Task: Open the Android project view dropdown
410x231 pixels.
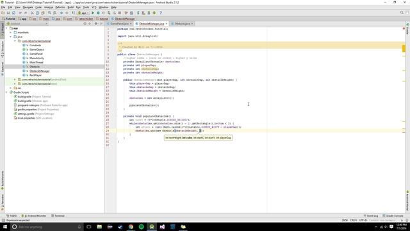Action: (x=27, y=24)
